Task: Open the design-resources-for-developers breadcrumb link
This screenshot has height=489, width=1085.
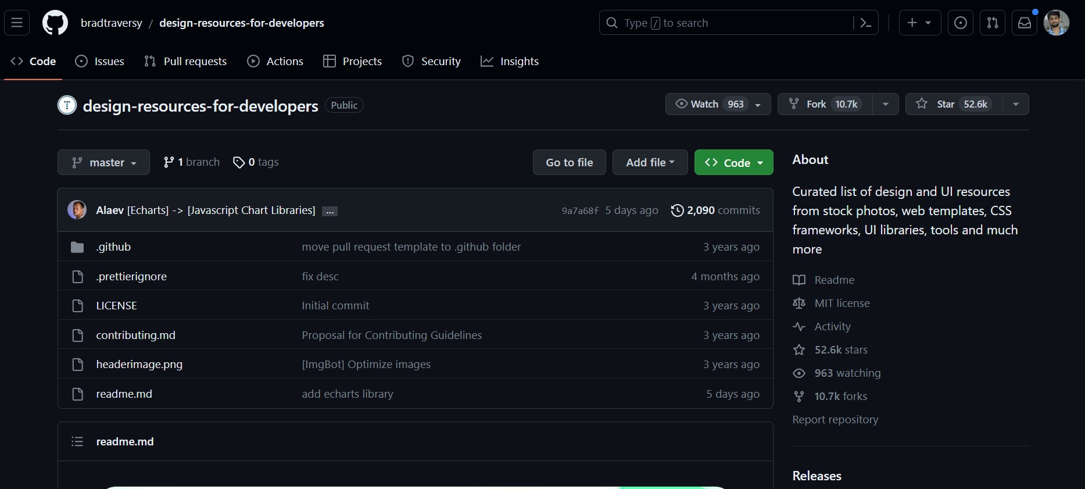Action: pyautogui.click(x=242, y=23)
